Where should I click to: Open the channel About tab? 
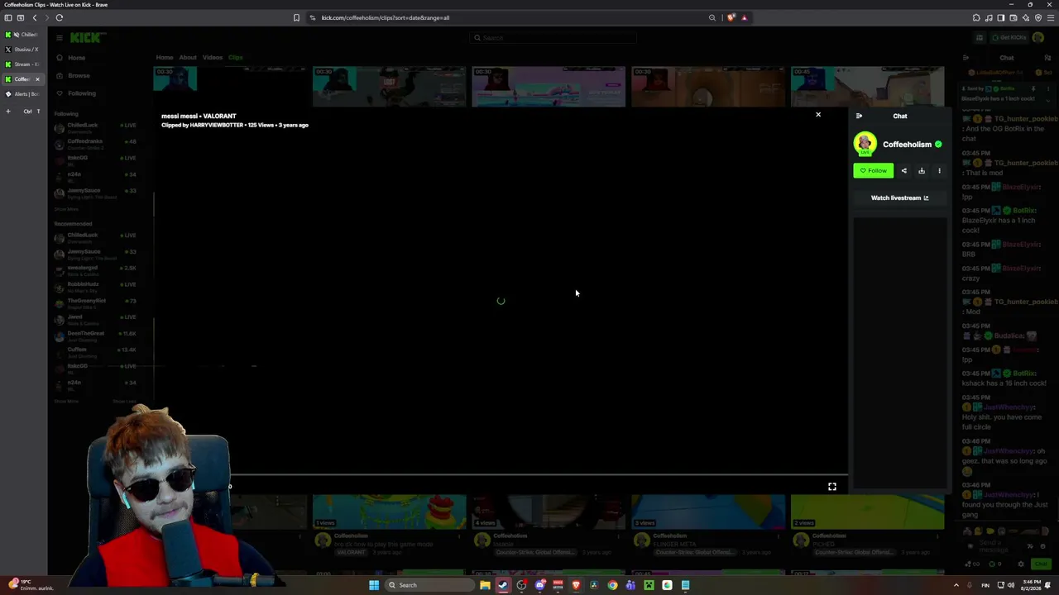188,58
